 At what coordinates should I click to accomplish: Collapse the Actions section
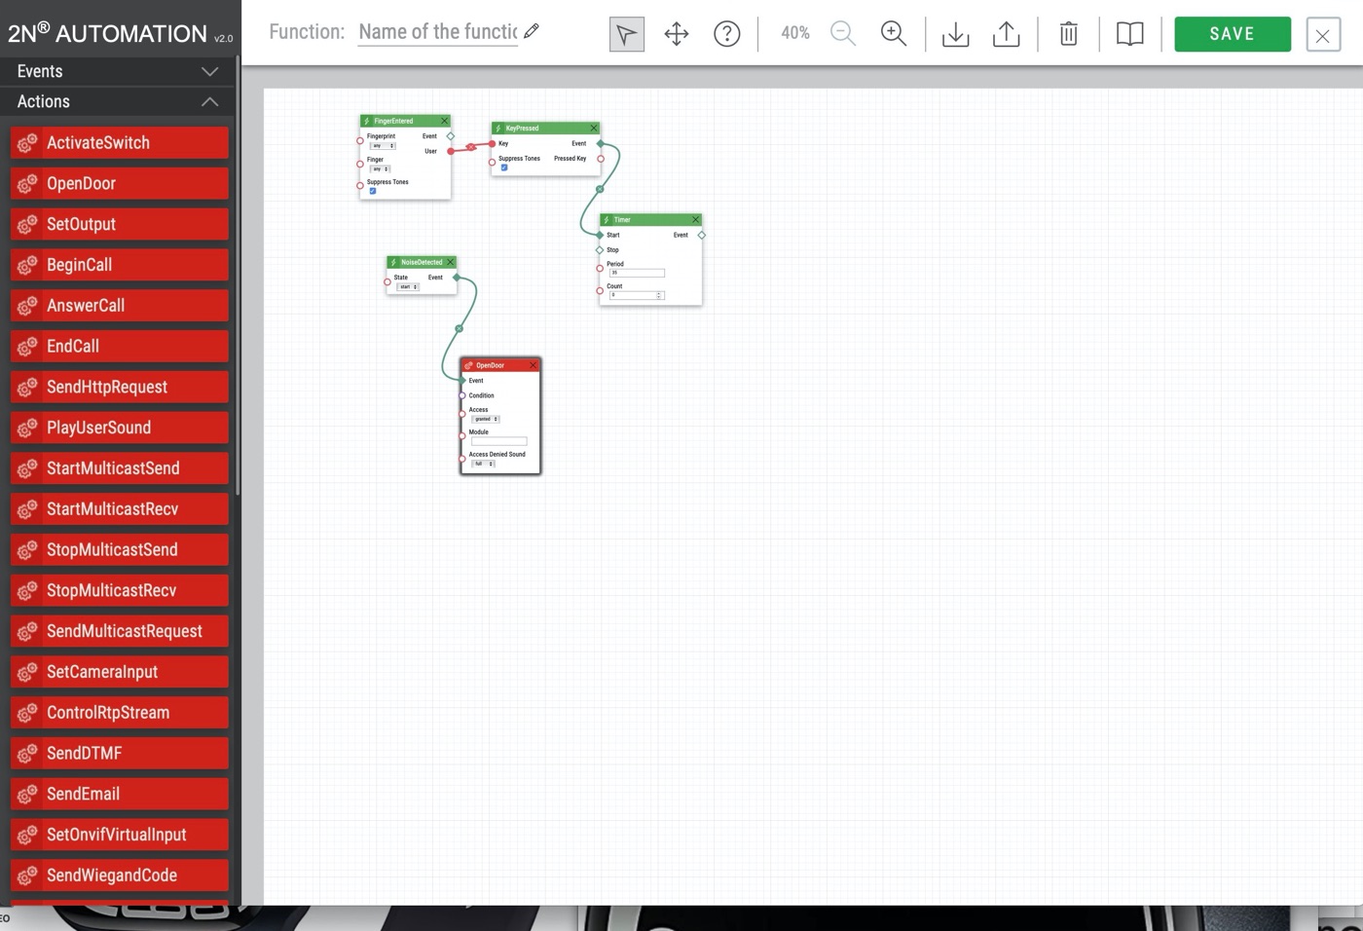point(118,101)
